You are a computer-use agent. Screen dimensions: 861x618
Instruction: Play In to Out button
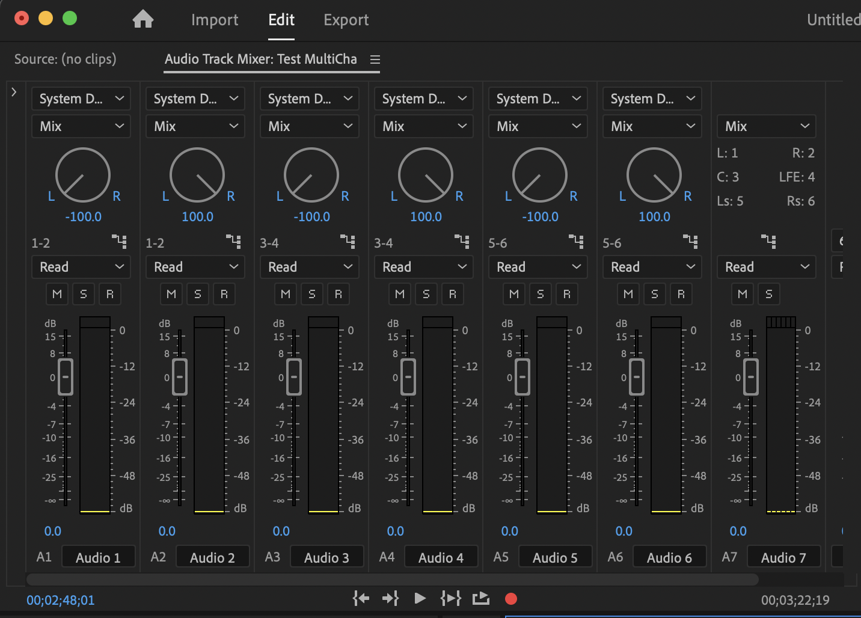click(x=451, y=598)
